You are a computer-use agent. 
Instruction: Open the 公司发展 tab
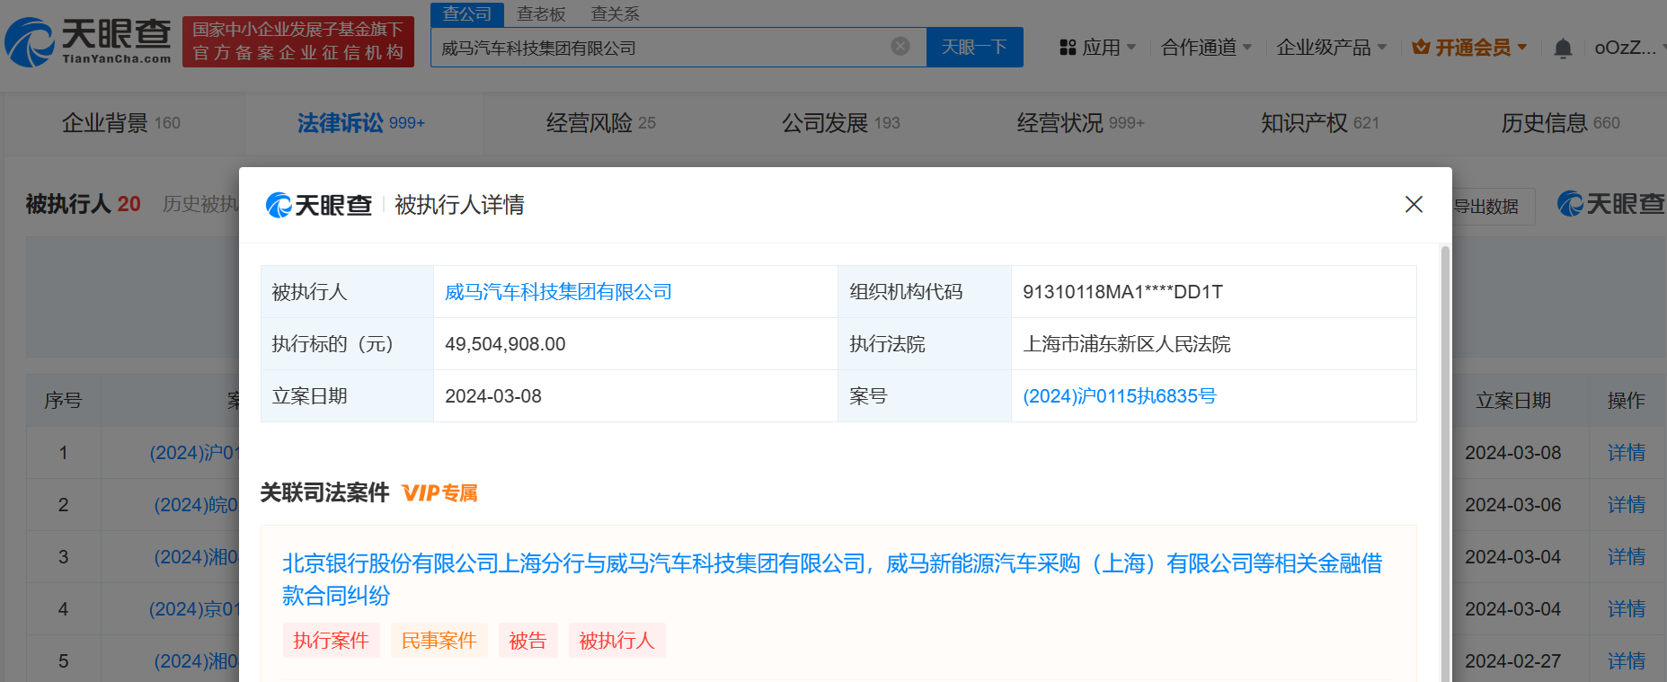pyautogui.click(x=840, y=123)
